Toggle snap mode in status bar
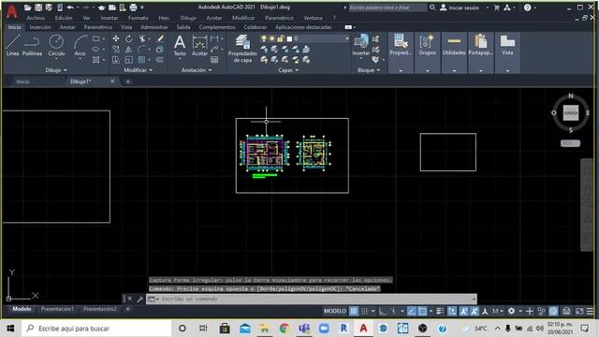Screen dimensions: 599x337 pyautogui.click(x=364, y=312)
